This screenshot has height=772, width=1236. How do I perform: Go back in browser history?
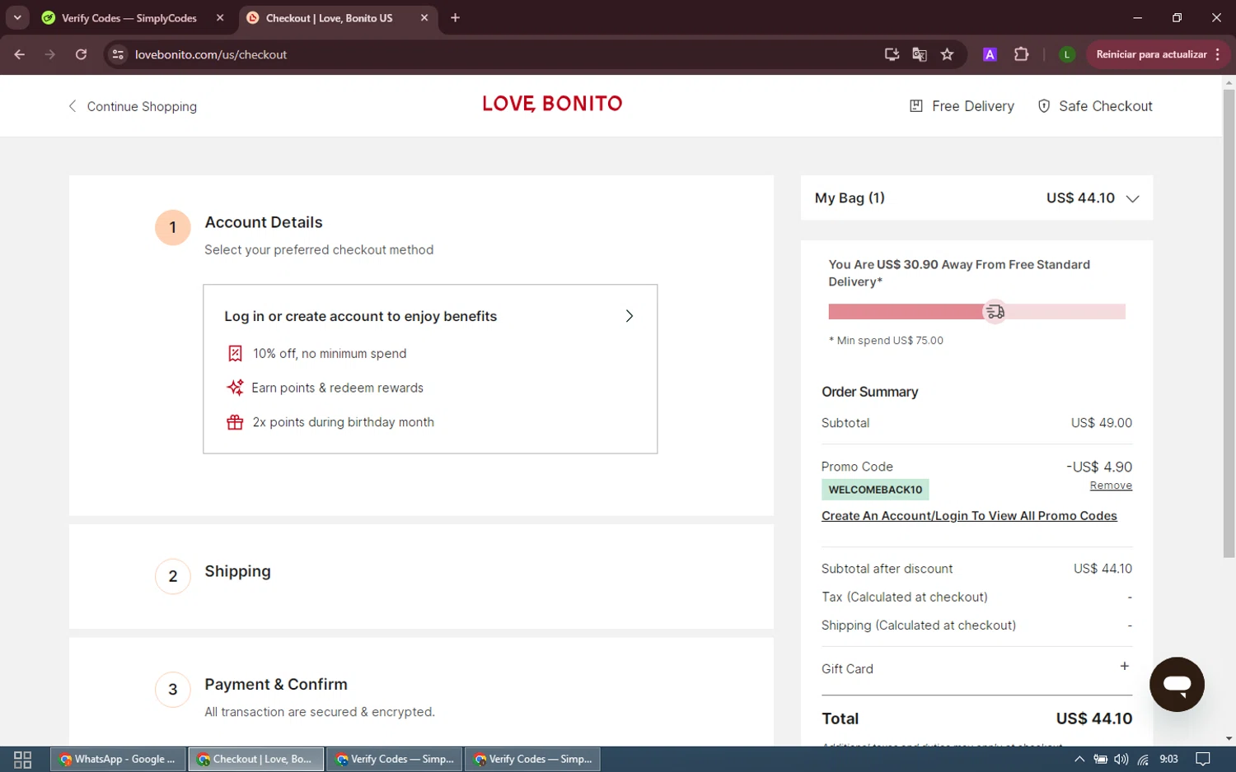(20, 54)
